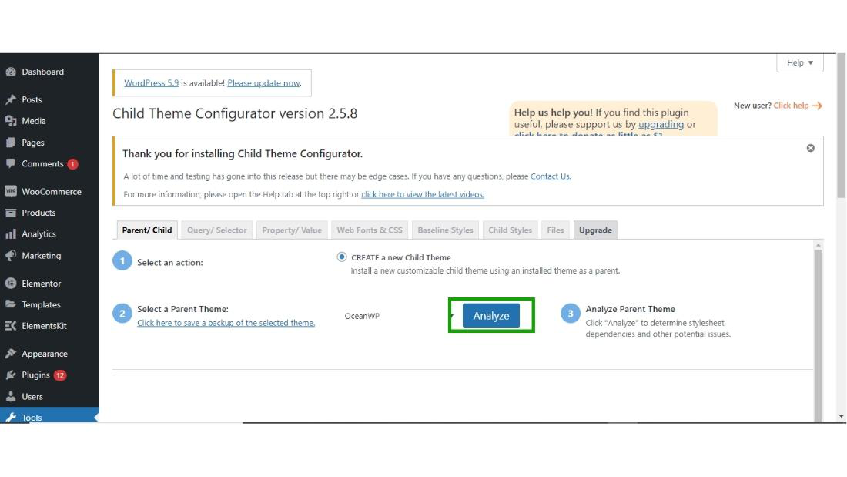Open the Child Styles tab

(510, 230)
